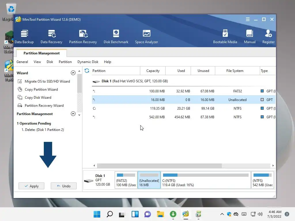The width and height of the screenshot is (295, 221).
Task: Select Unallocated 16 MB block in disk map
Action: (149, 180)
